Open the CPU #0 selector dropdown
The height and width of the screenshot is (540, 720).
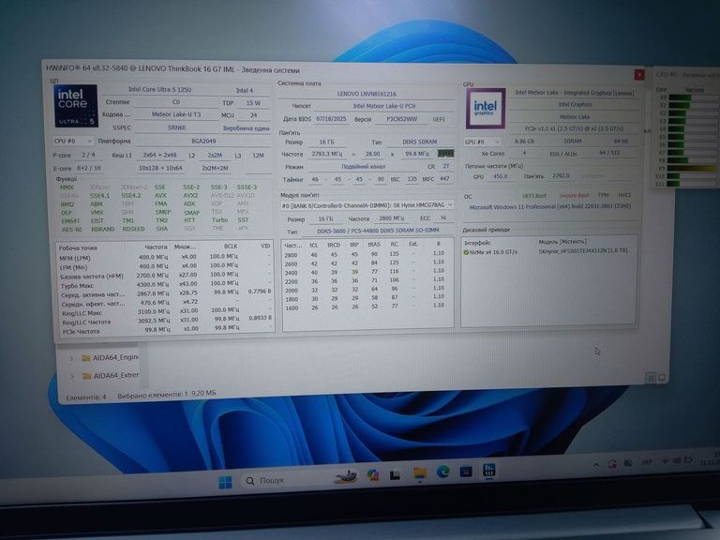(73, 141)
